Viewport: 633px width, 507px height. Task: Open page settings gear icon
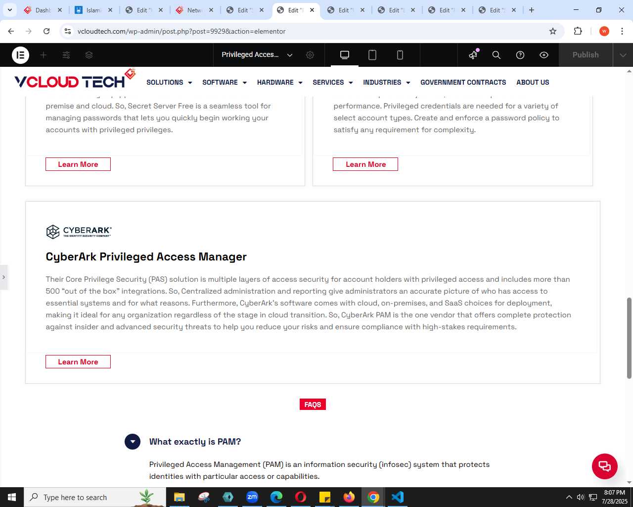pos(310,55)
